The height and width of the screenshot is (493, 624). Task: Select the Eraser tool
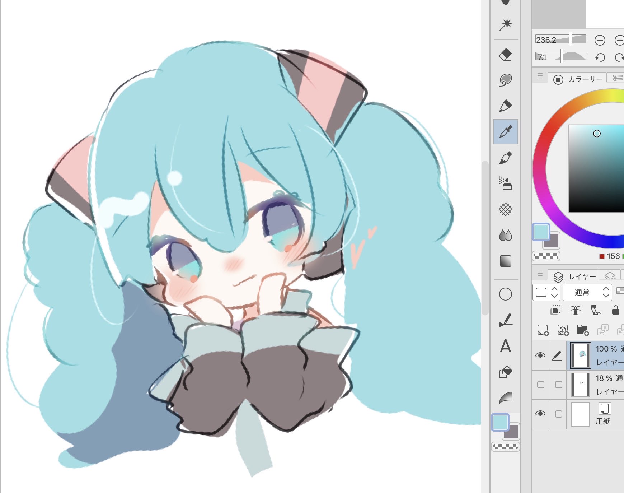tap(505, 55)
